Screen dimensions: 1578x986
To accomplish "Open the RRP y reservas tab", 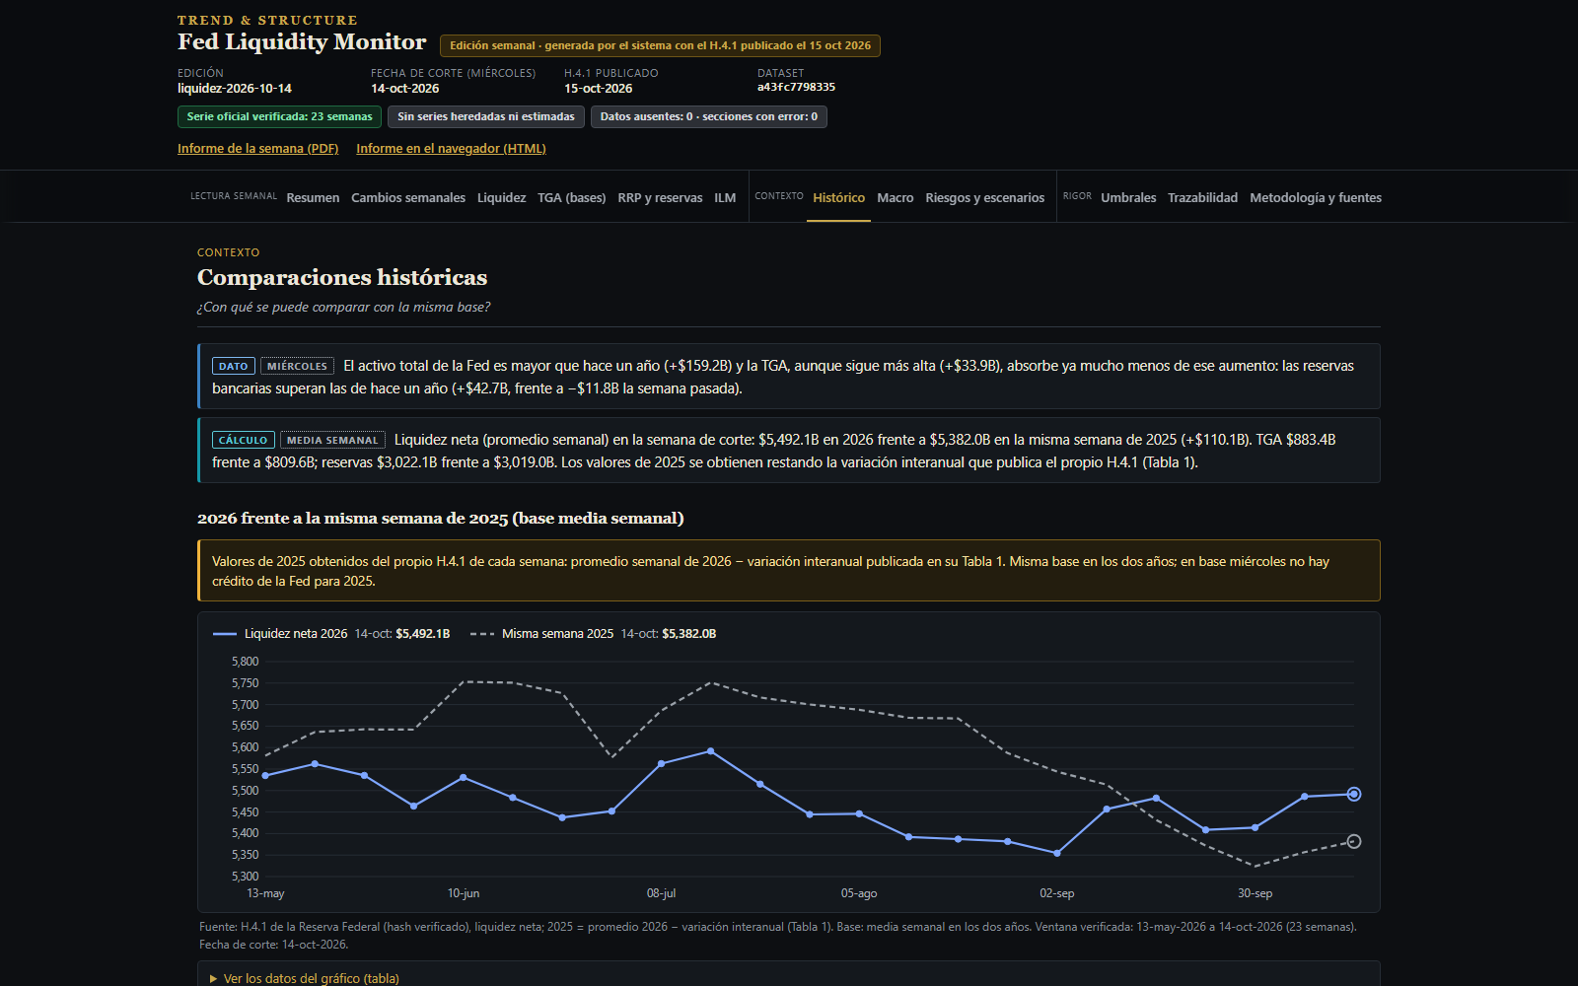I will click(x=660, y=197).
